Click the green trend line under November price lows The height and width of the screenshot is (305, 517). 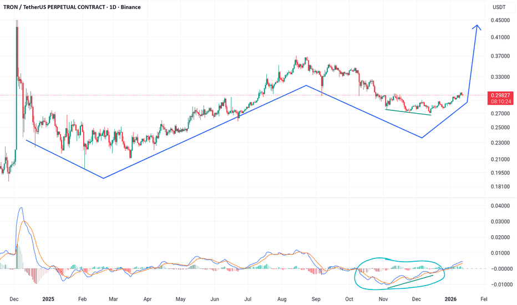[x=408, y=112]
